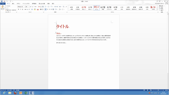
Task: Adjust the zoom slider in status bar
Action: [158, 90]
